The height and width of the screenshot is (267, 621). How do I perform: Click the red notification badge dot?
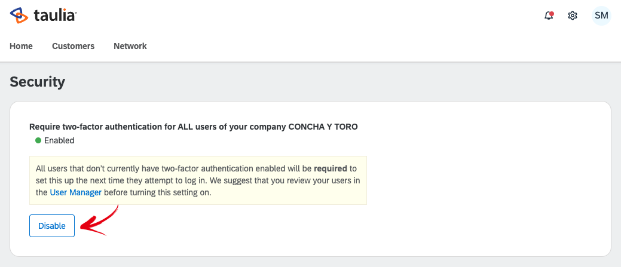point(552,14)
